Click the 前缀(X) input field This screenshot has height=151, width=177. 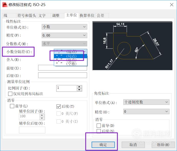point(62,68)
